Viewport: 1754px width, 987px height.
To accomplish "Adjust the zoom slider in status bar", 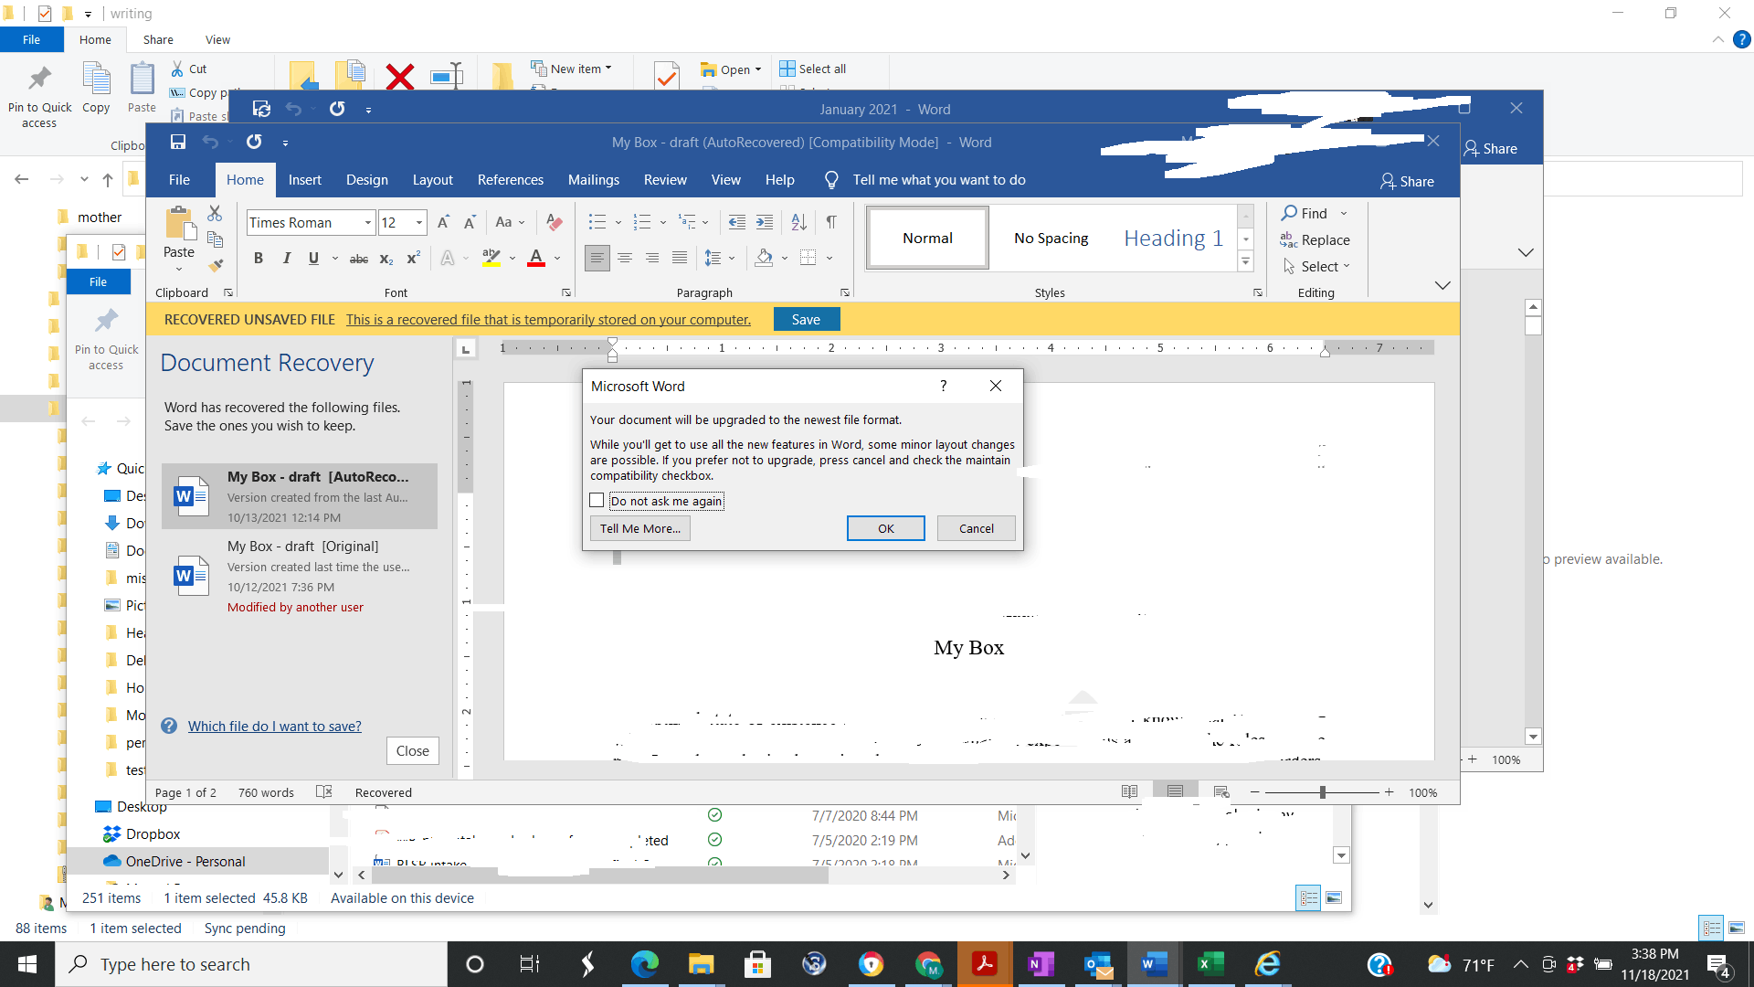I will (1322, 792).
